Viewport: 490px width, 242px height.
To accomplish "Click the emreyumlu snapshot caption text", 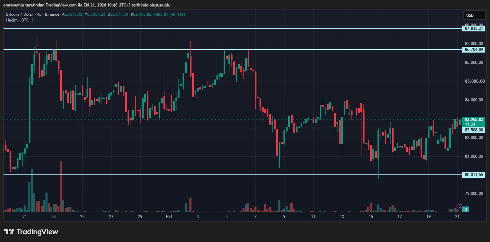I will click(x=87, y=5).
